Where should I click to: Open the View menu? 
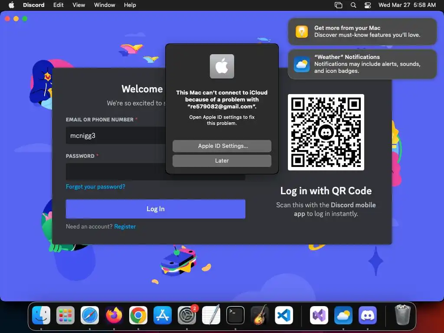[79, 5]
